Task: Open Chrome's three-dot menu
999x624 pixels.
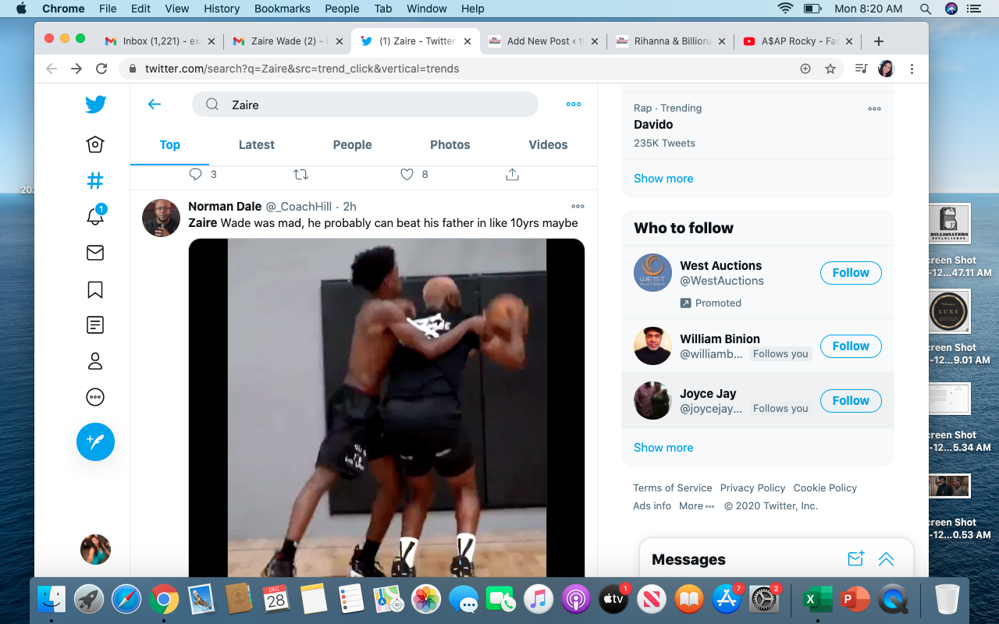Action: tap(912, 69)
